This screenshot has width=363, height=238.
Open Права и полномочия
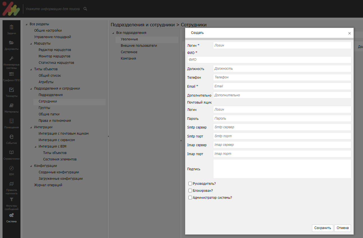55,121
